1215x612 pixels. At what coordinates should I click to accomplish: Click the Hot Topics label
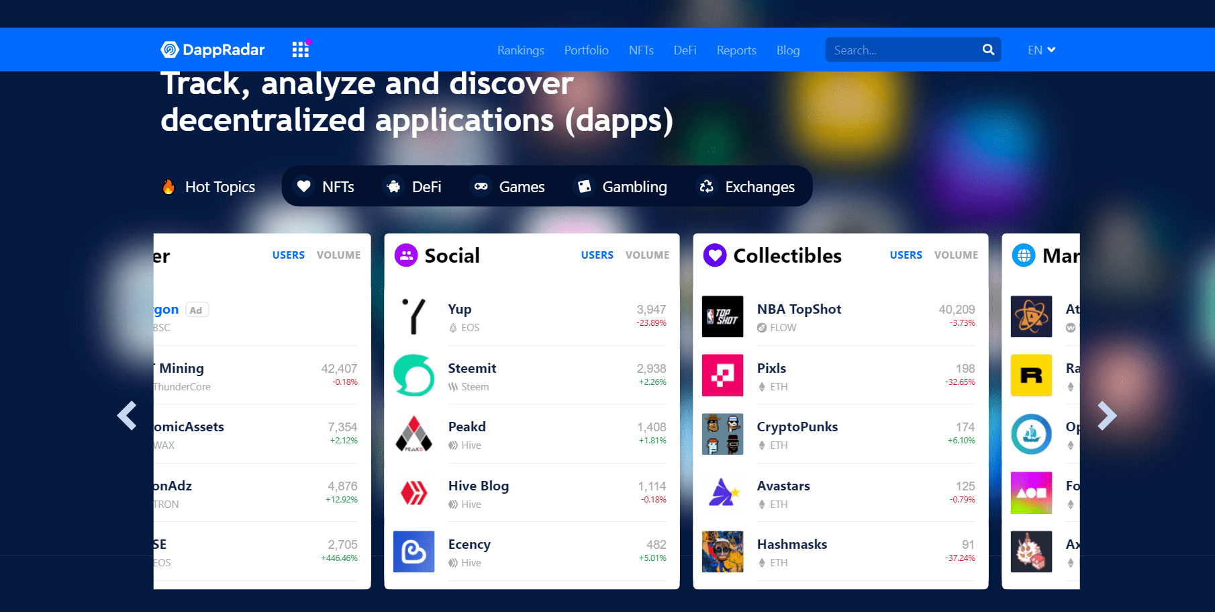tap(220, 187)
